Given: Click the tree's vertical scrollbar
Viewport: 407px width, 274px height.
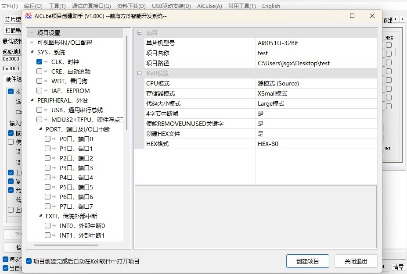Looking at the screenshot, I should click(127, 83).
